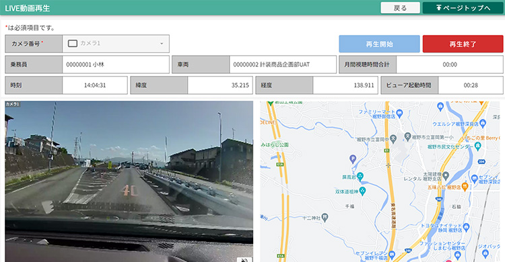This screenshot has height=262, width=505.
Task: Jump to page top with ページトップへ
Action: pos(463,7)
